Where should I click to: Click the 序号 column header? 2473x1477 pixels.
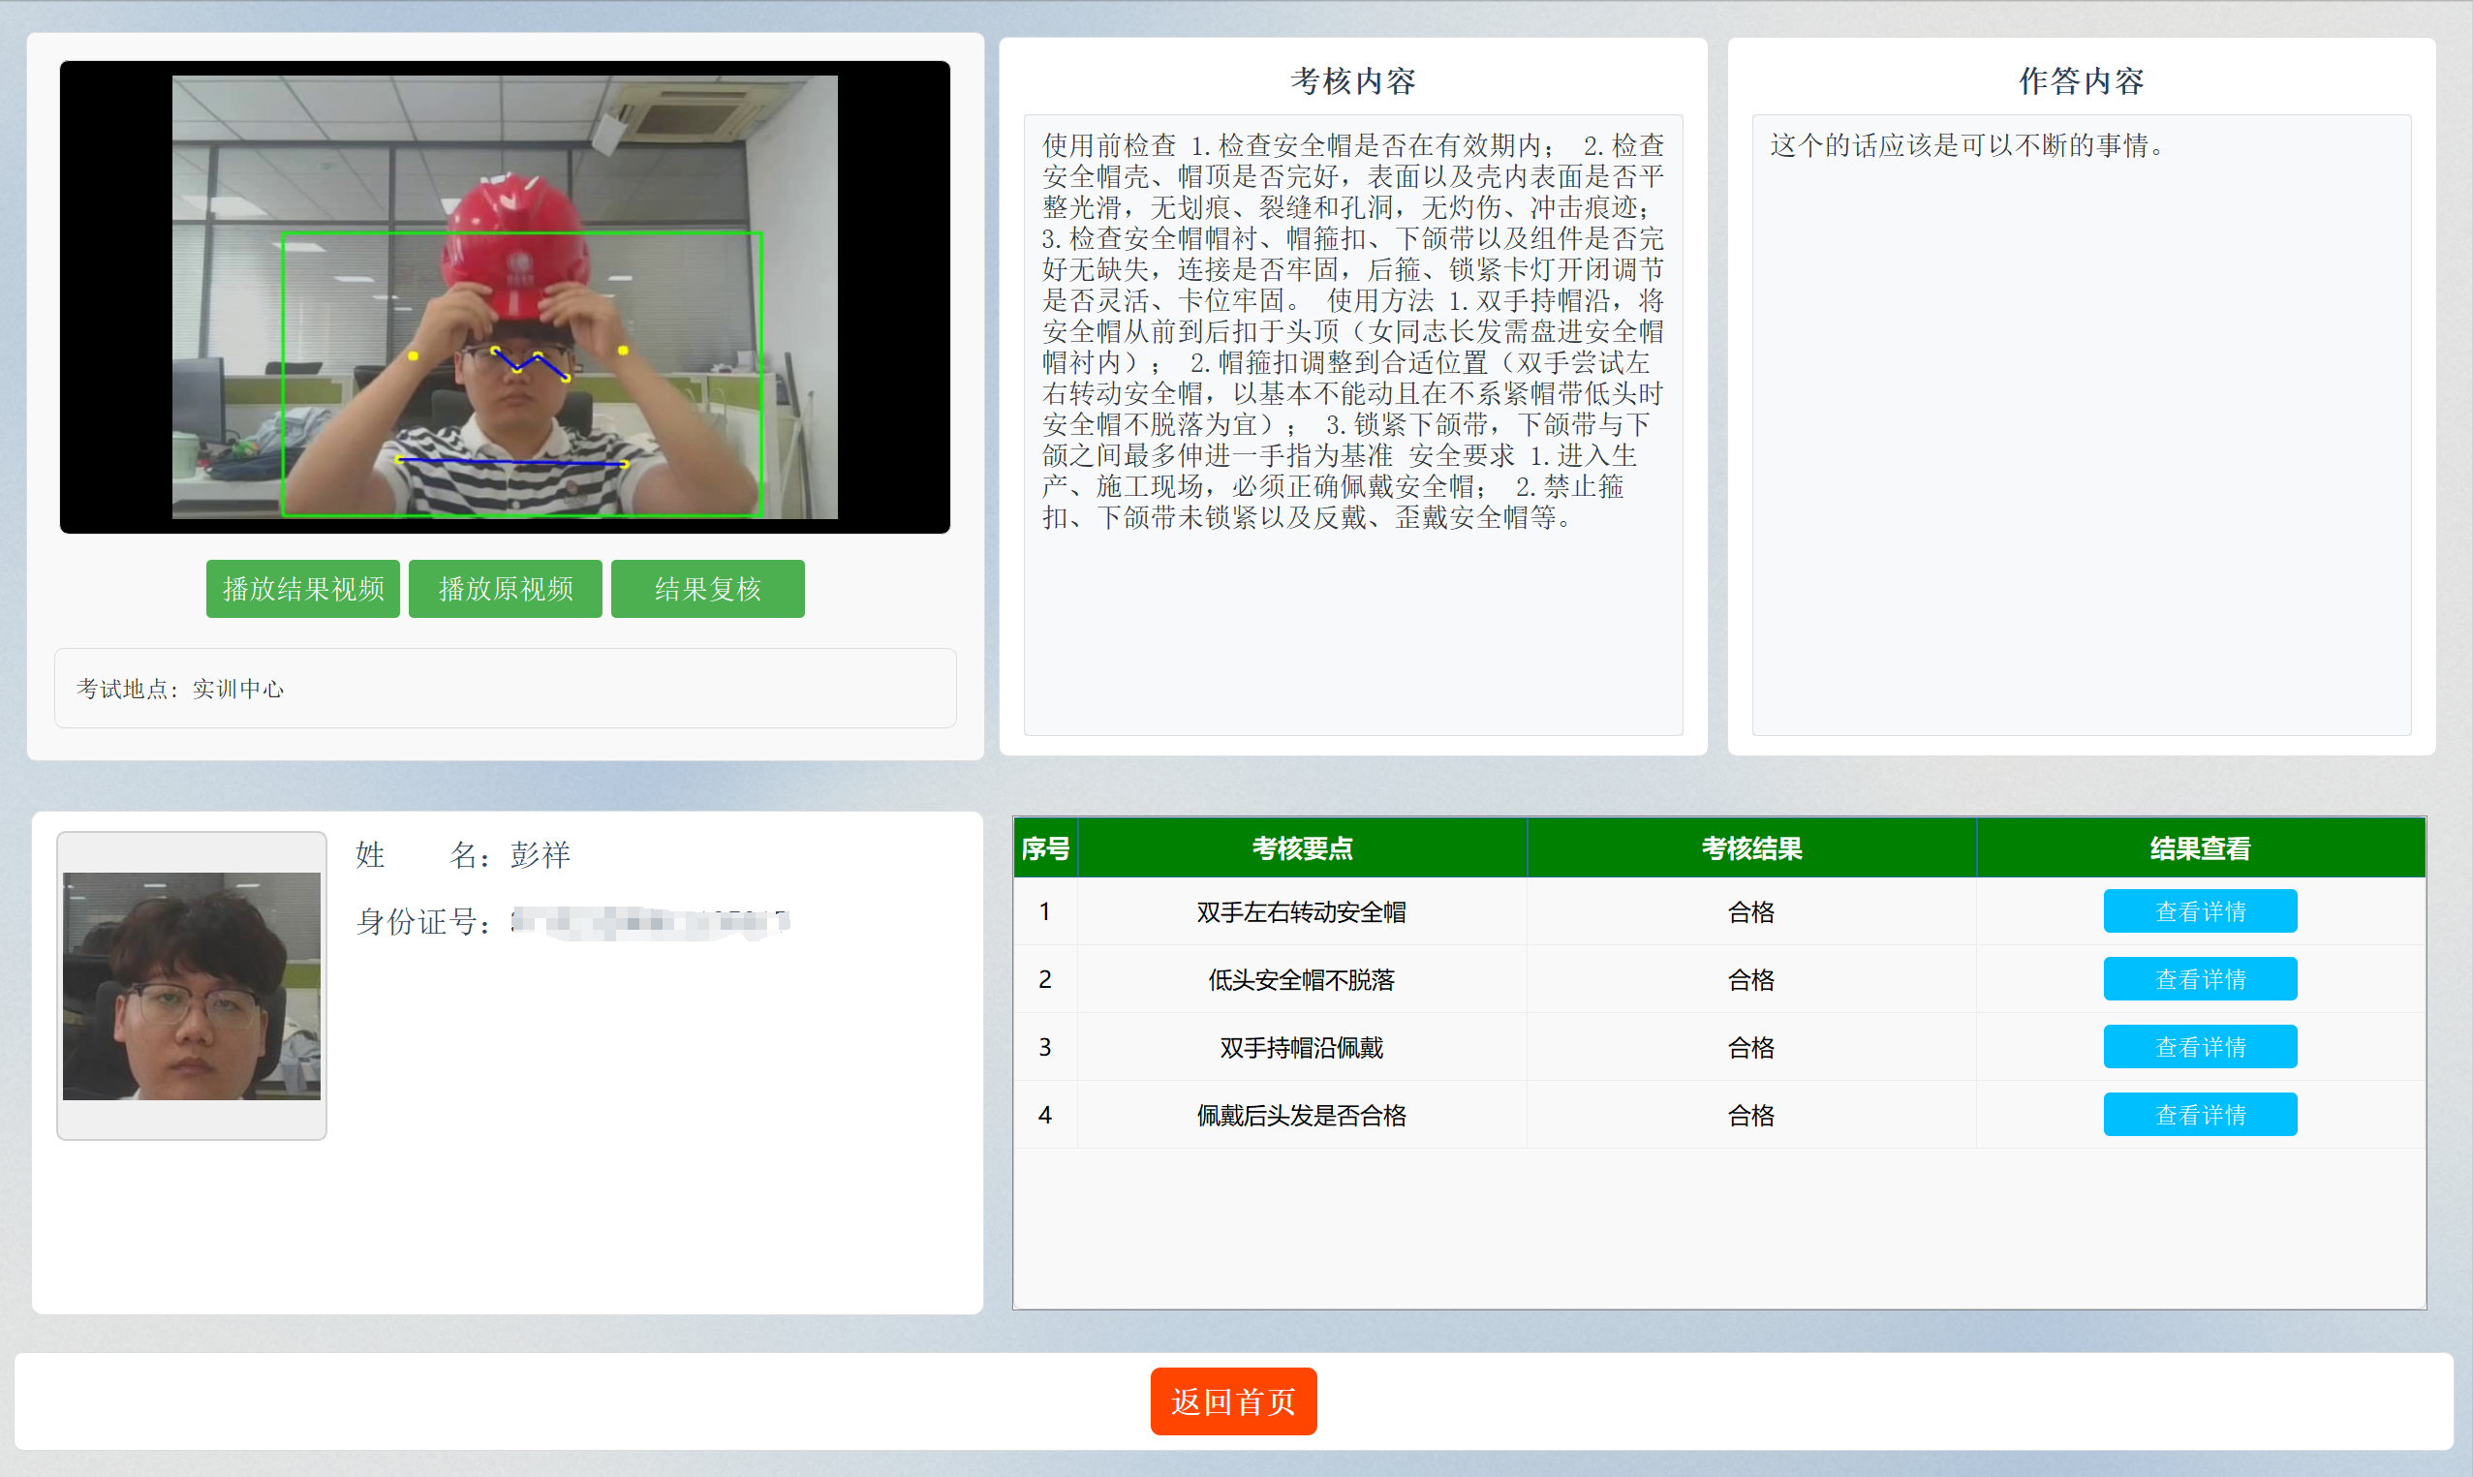click(x=1045, y=848)
